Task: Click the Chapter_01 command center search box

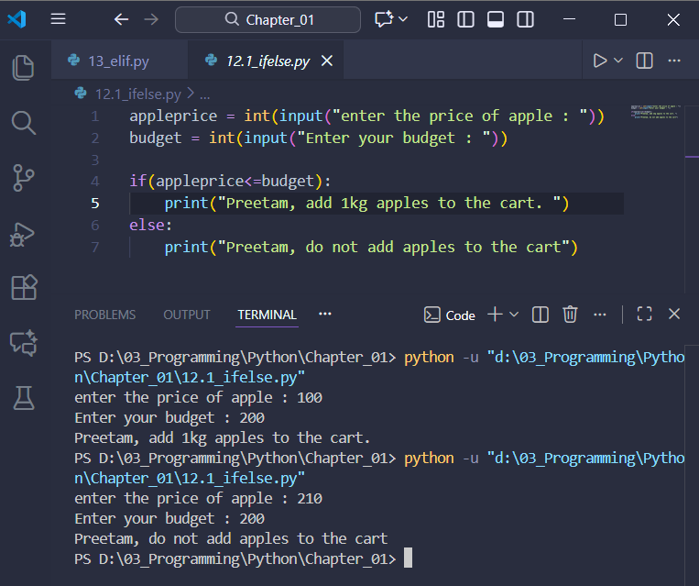Action: (268, 19)
